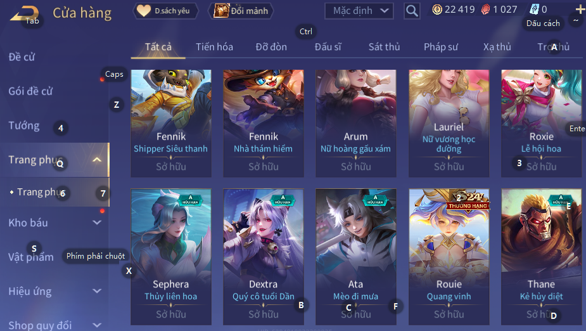Open the Rouie Quang vinh skin card

pyautogui.click(x=449, y=257)
